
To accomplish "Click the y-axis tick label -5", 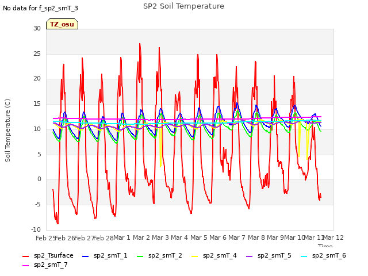I will point(38,205).
